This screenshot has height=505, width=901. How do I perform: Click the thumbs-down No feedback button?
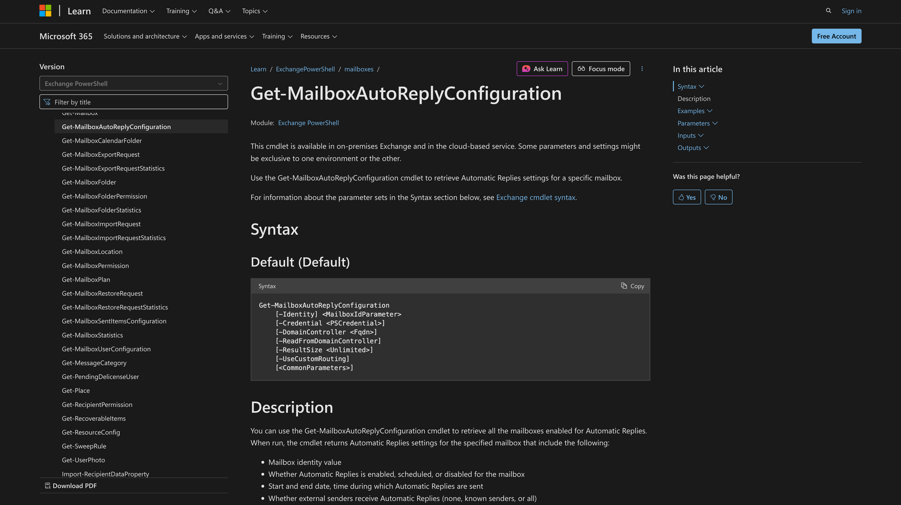tap(718, 197)
